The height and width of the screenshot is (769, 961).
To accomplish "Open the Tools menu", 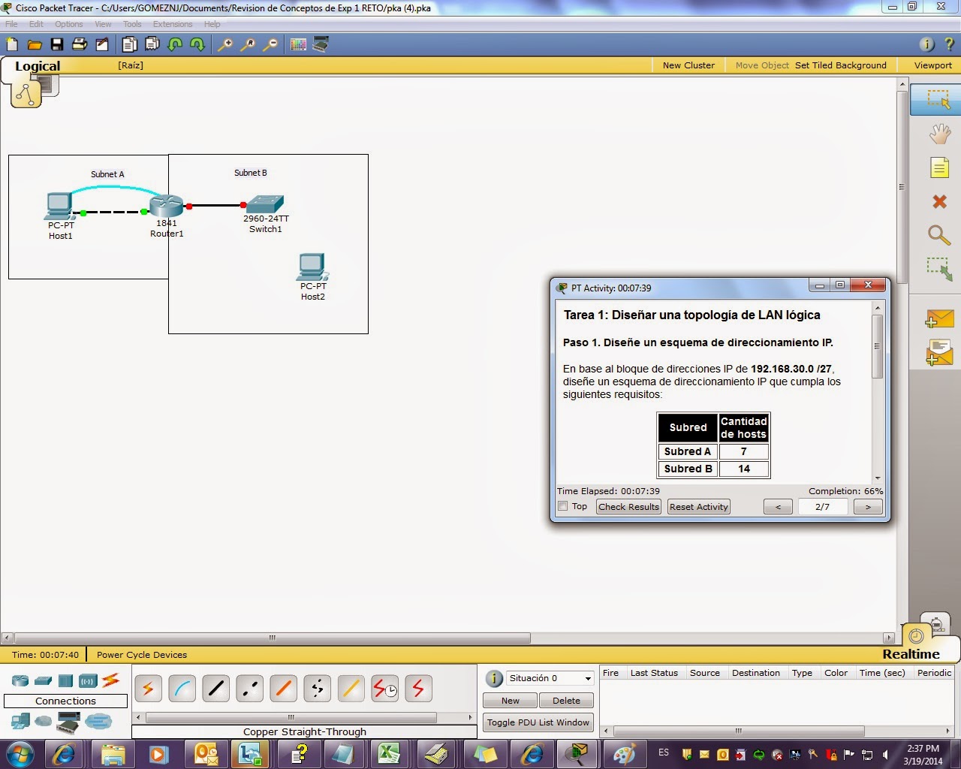I will pyautogui.click(x=132, y=24).
